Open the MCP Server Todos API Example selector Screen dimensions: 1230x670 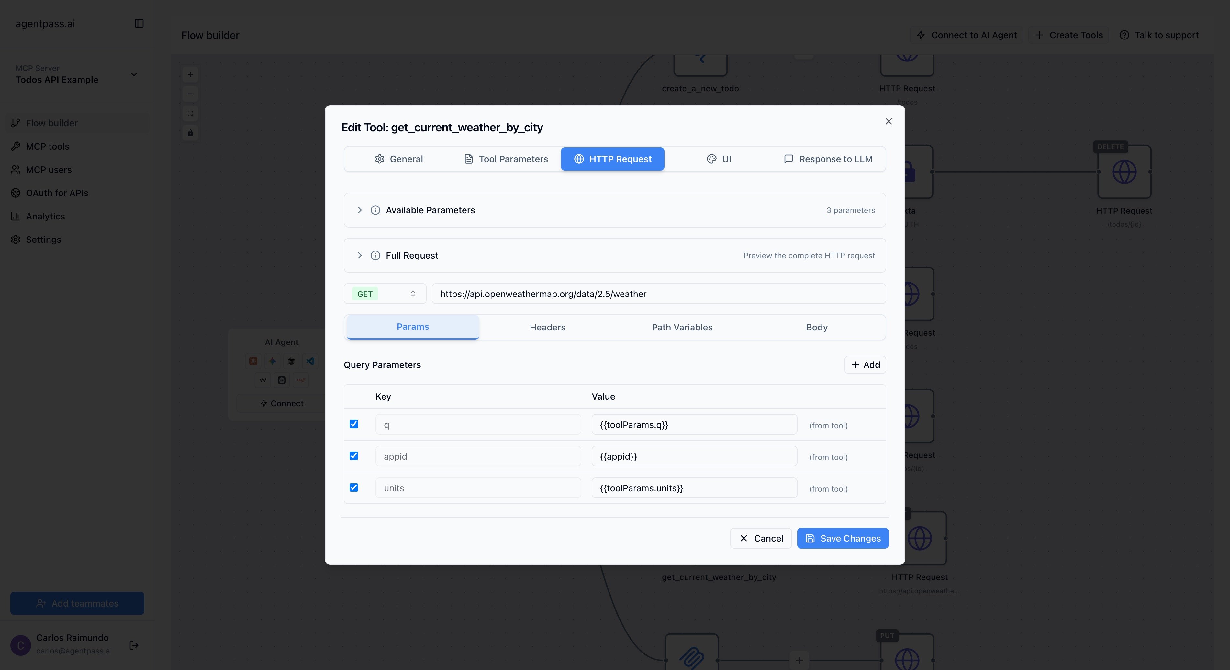(77, 74)
